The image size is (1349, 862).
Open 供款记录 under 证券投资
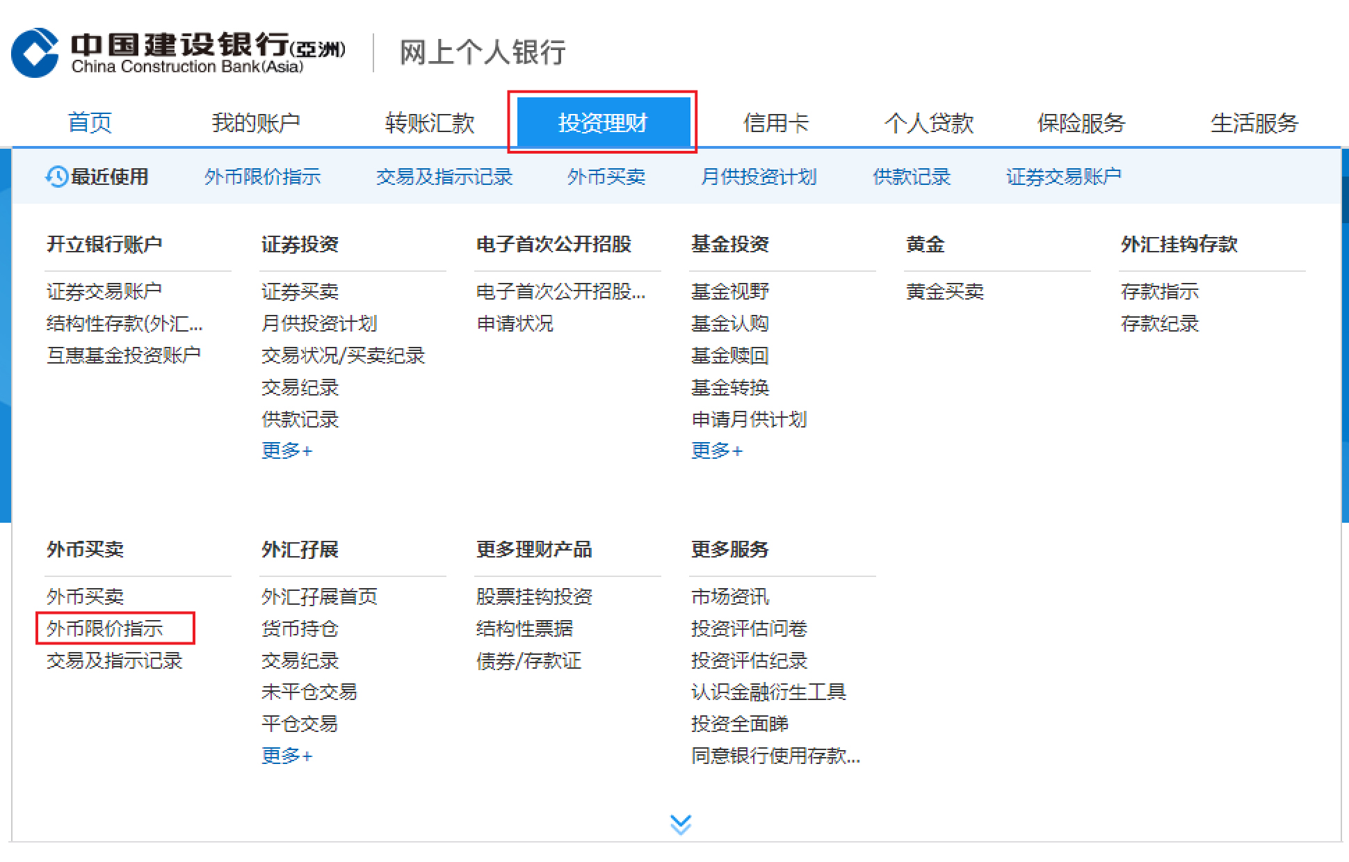coord(300,419)
